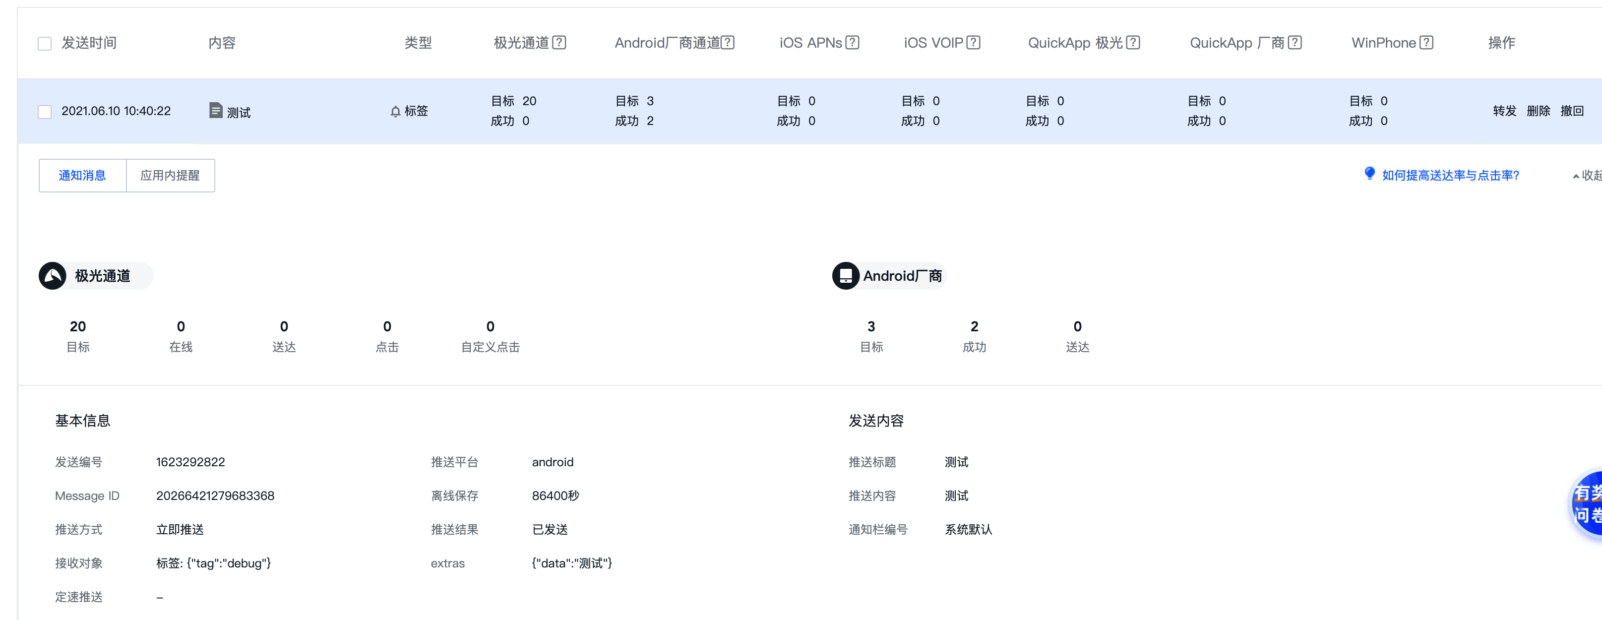Viewport: 1602px width, 620px height.
Task: Click 撤回 to recall the push
Action: 1572,111
